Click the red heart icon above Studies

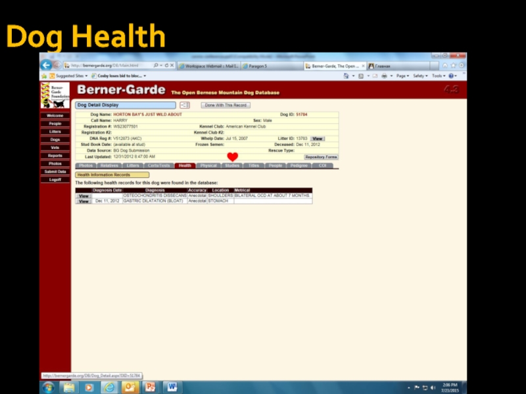[232, 157]
